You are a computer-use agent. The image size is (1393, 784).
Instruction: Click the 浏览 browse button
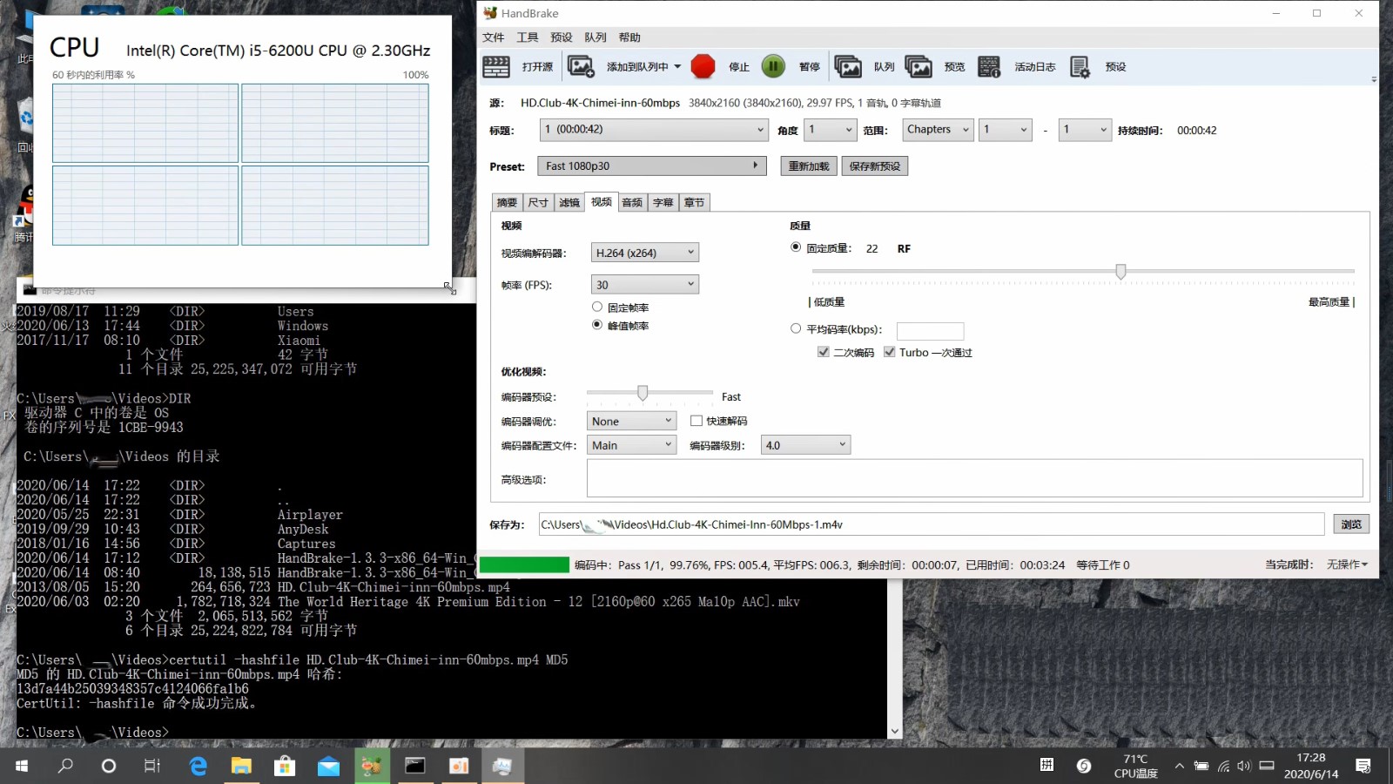1351,524
